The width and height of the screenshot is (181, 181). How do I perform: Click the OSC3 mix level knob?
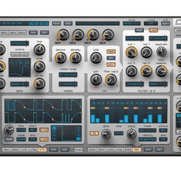(93, 34)
